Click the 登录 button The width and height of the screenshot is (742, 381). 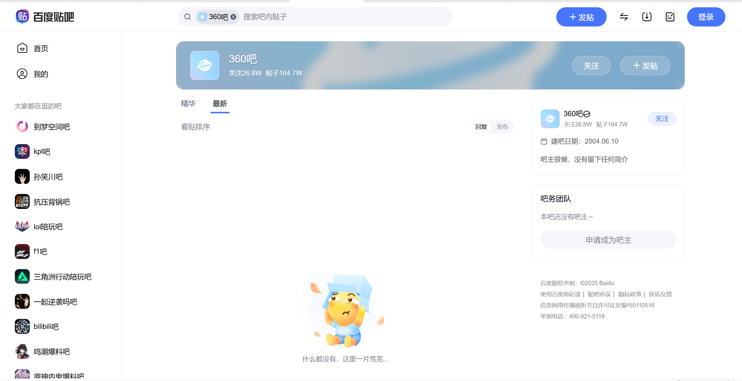click(706, 17)
